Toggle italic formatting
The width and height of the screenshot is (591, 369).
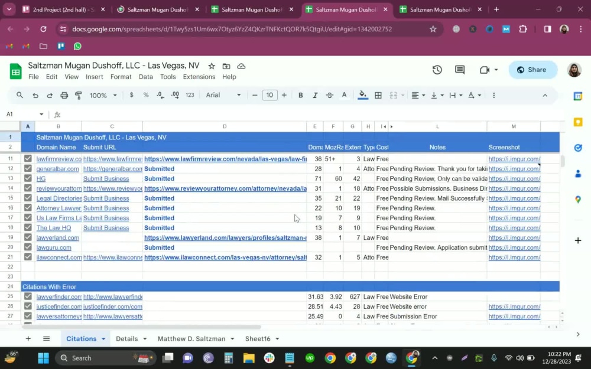315,95
